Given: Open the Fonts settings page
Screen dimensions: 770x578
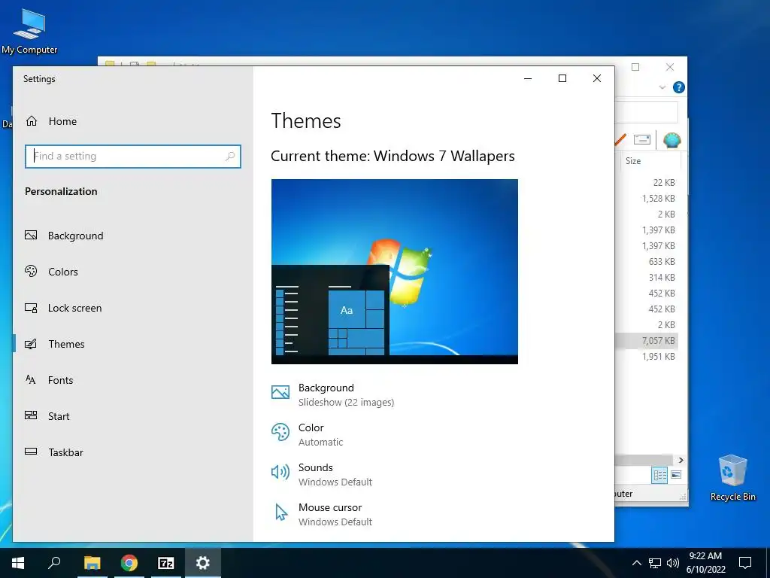Looking at the screenshot, I should (x=49, y=380).
